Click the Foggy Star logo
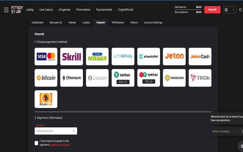The width and height of the screenshot is (243, 152). [x=17, y=10]
